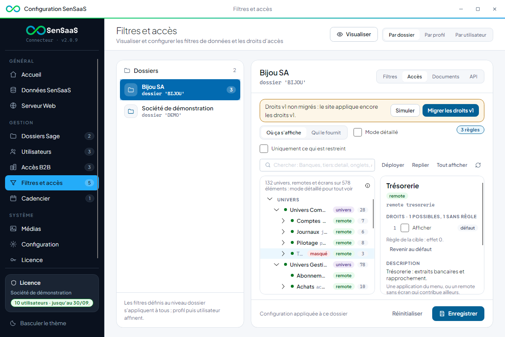Image resolution: width=505 pixels, height=337 pixels.
Task: Click the Enregistrer button
Action: point(458,314)
